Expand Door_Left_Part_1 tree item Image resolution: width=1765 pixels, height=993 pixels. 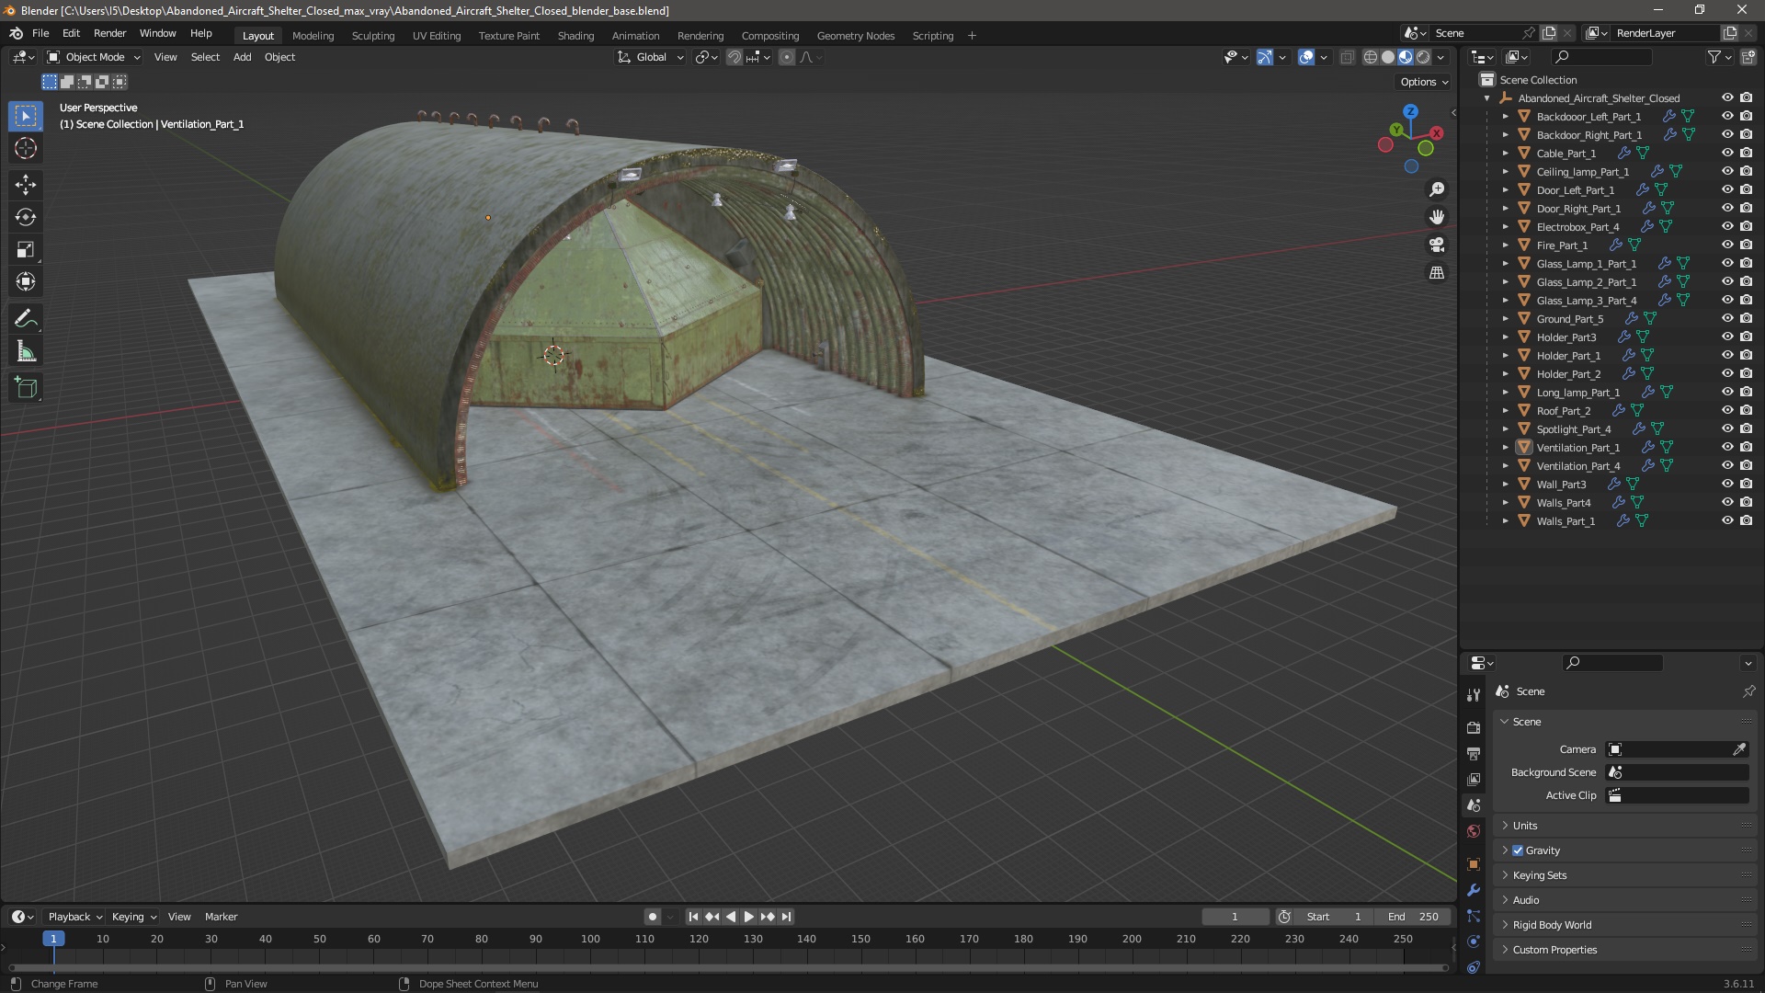click(1506, 190)
